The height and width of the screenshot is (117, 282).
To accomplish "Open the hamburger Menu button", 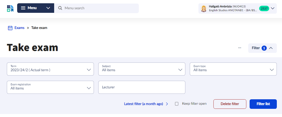I will 29,8.
